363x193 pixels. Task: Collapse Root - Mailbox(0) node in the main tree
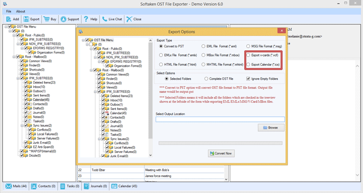tap(14, 57)
